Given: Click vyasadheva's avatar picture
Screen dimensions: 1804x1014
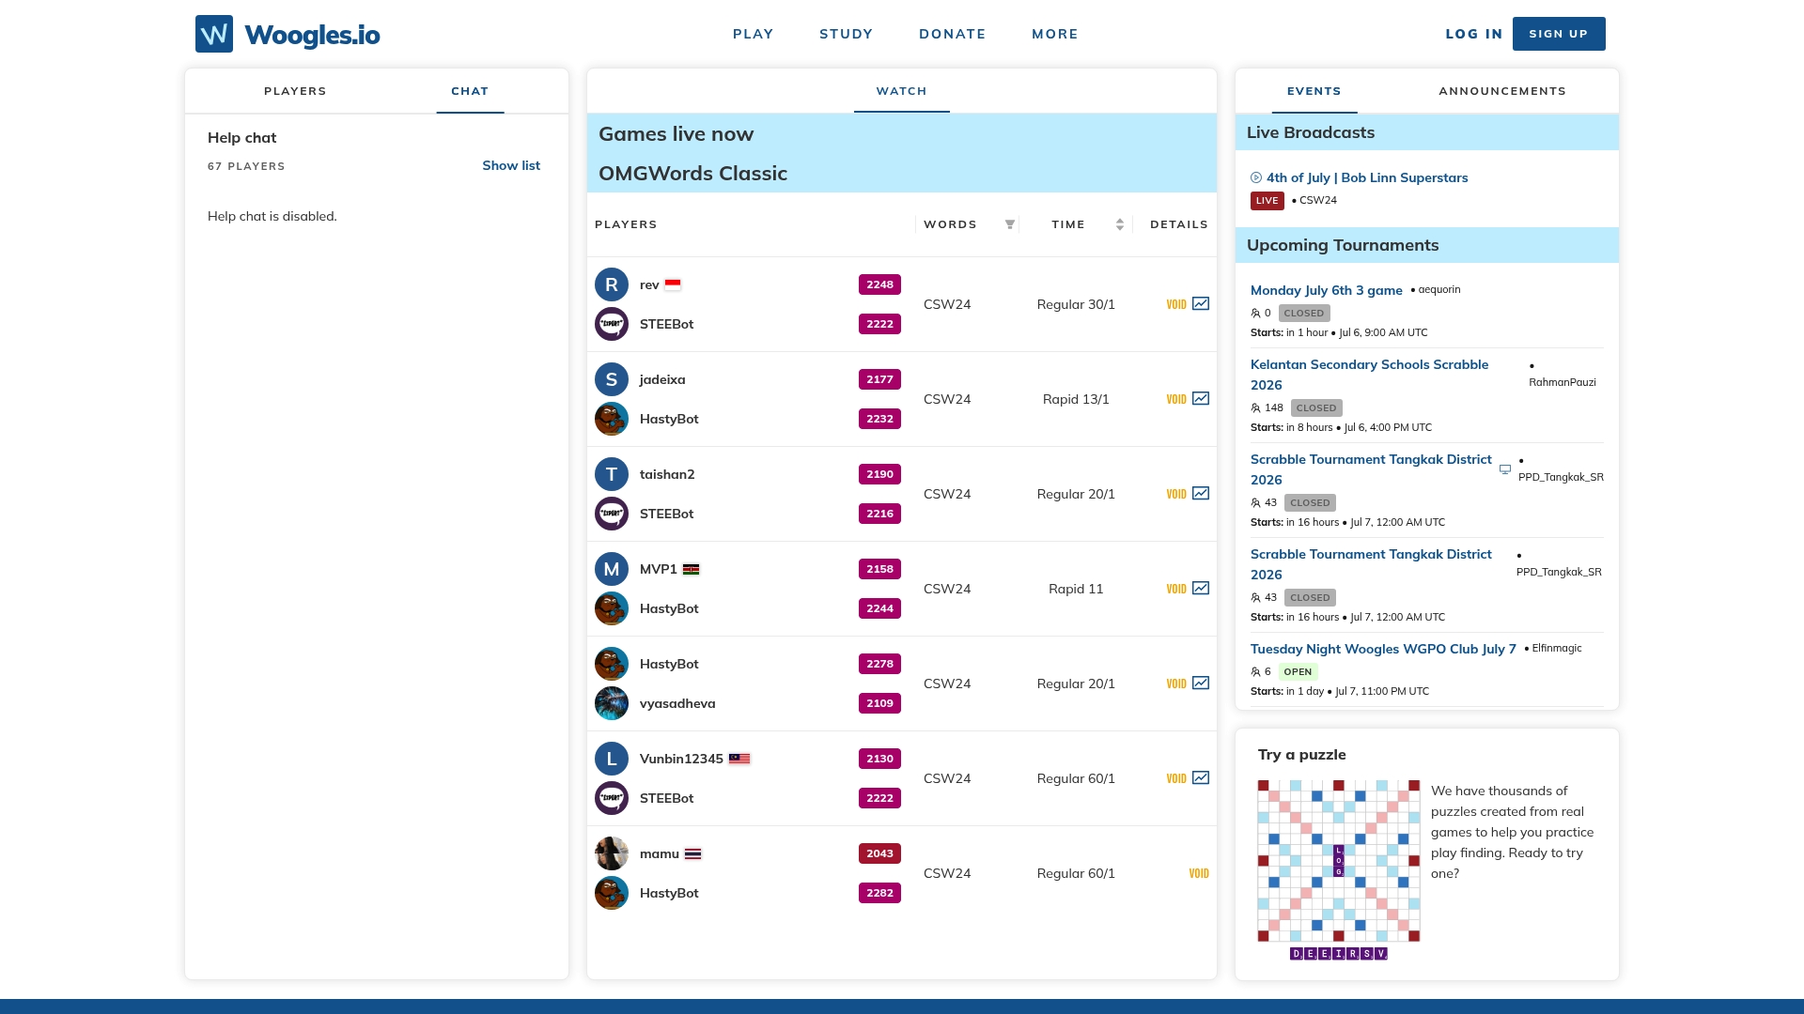Looking at the screenshot, I should coord(612,703).
